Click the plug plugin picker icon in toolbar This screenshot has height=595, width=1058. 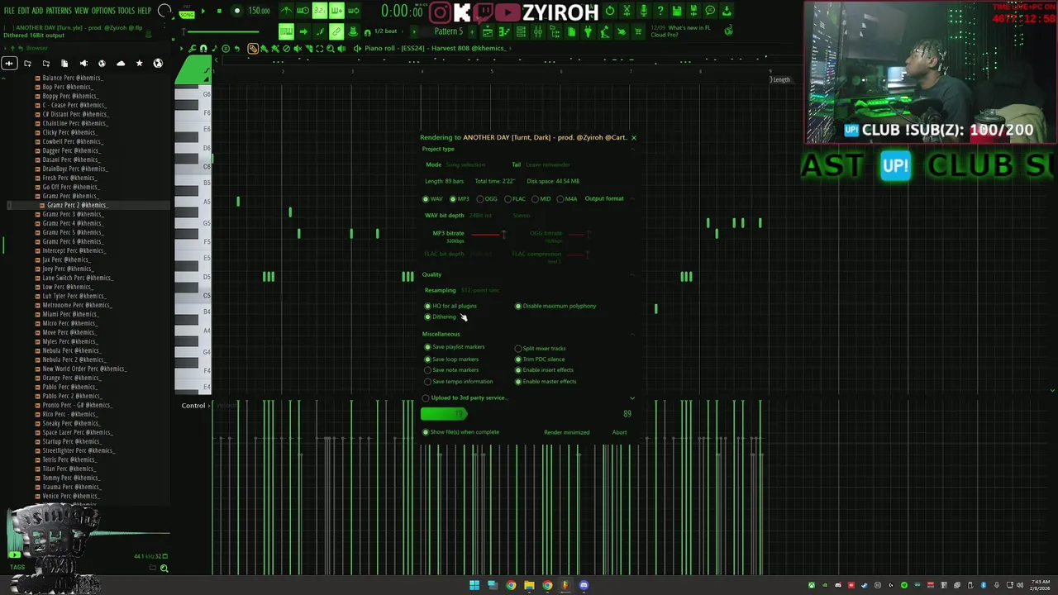click(588, 31)
